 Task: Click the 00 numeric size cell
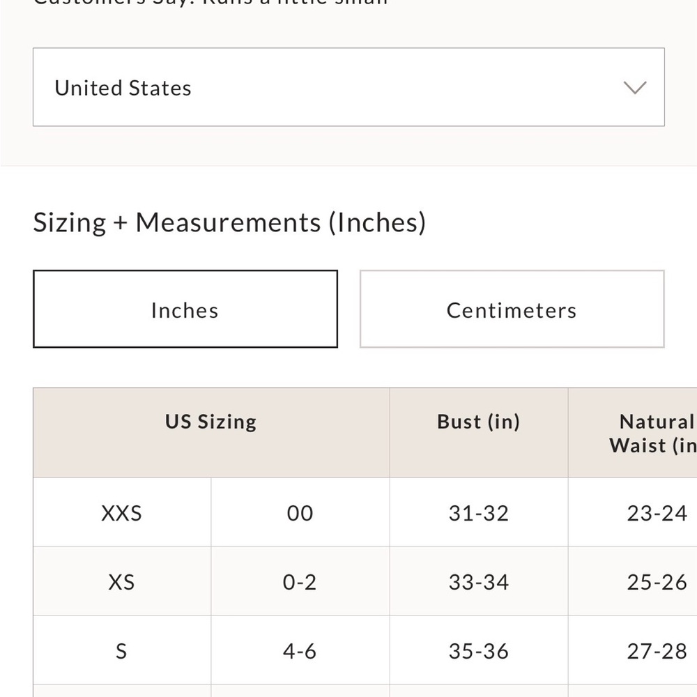(x=300, y=512)
